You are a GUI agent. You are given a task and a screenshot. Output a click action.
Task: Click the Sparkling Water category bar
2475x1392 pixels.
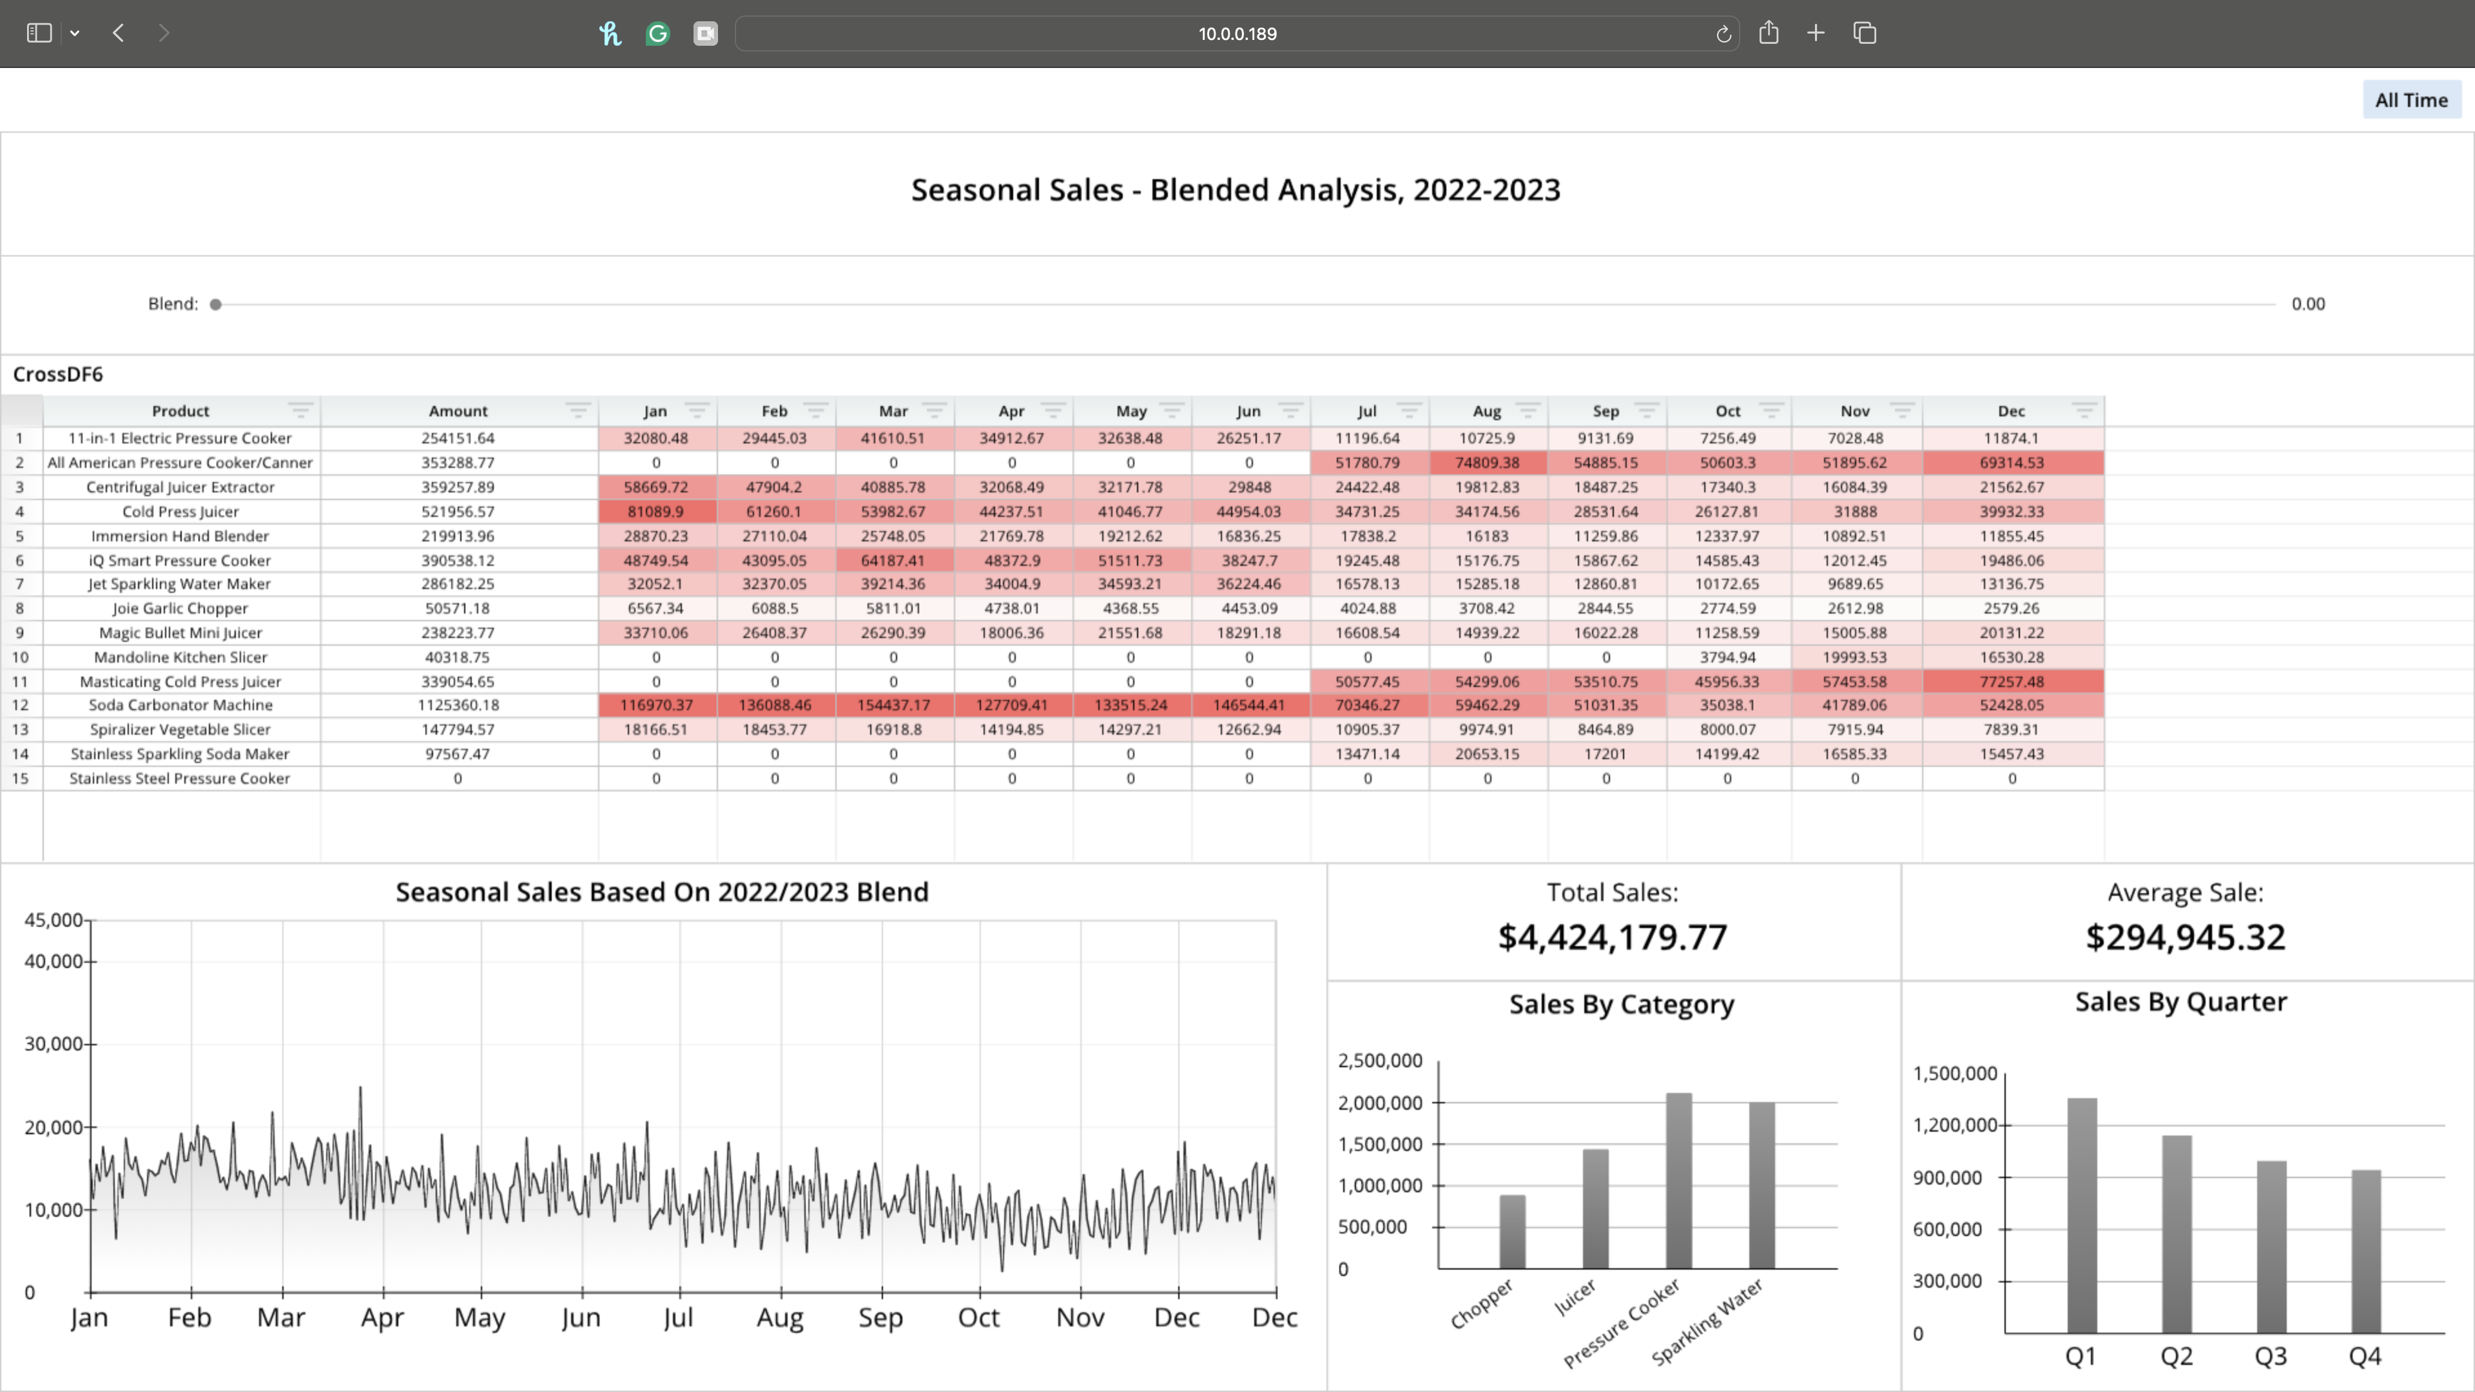pos(1762,1186)
